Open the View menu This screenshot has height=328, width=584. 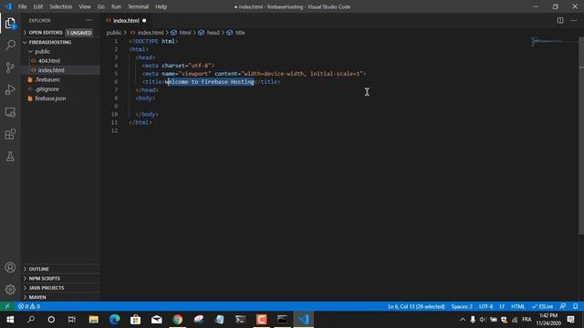coord(85,6)
